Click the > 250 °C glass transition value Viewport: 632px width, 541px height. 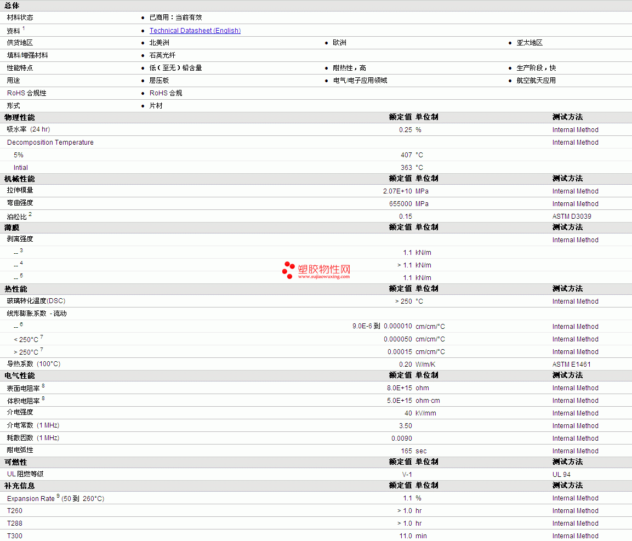coord(409,301)
